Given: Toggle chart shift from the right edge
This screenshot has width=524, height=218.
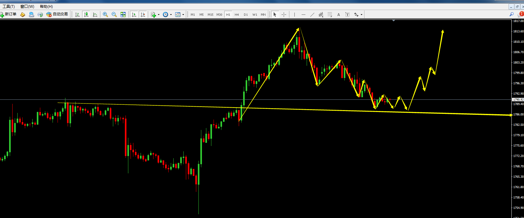Looking at the screenshot, I should tap(143, 14).
